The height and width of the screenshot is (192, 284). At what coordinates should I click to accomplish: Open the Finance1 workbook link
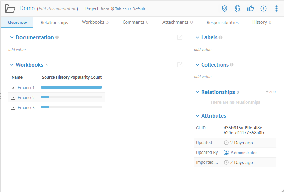pos(26,88)
